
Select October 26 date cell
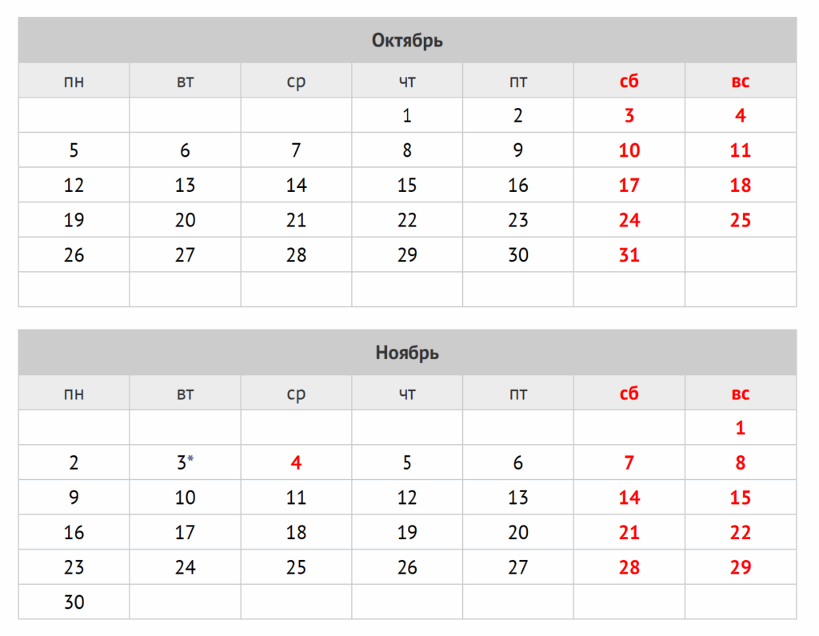pyautogui.click(x=74, y=255)
